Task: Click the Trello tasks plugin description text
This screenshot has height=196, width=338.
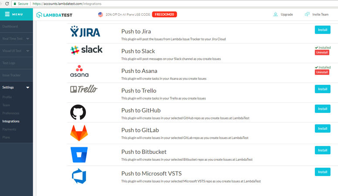Action: (x=164, y=98)
